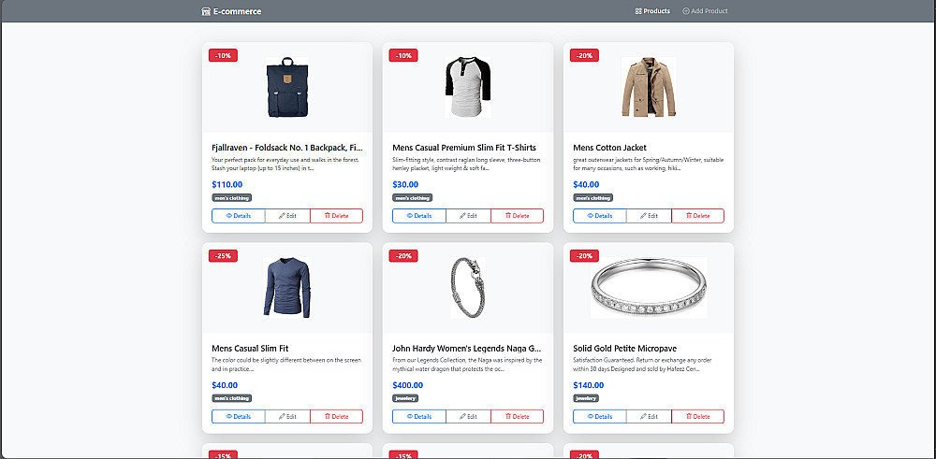The image size is (936, 459).
Task: Click the Add Product plus icon
Action: coord(686,11)
